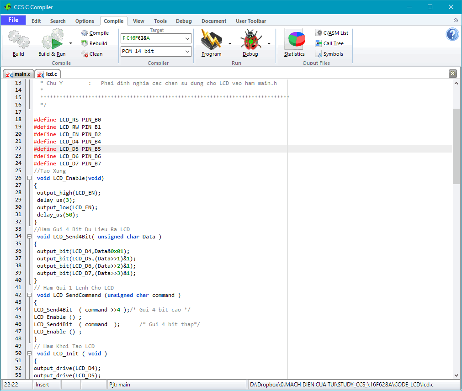Collapse the LCD_SendCommand function fold marker
Viewport: 462px width, 391px height.
(x=29, y=295)
